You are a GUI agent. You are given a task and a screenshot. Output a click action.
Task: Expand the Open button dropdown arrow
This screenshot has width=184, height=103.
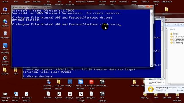point(169,25)
